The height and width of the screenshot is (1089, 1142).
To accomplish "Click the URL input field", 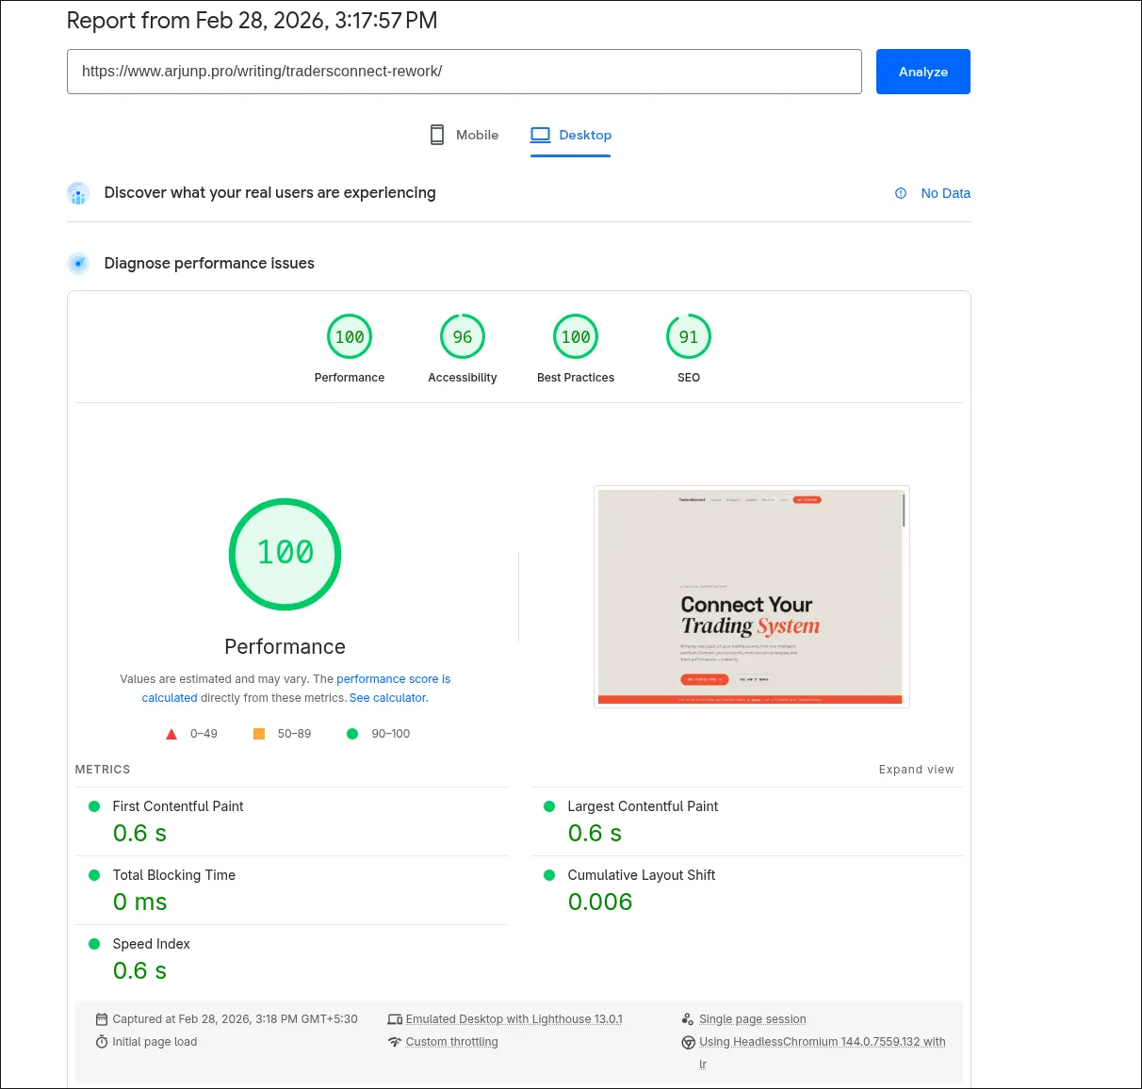I will coord(464,72).
